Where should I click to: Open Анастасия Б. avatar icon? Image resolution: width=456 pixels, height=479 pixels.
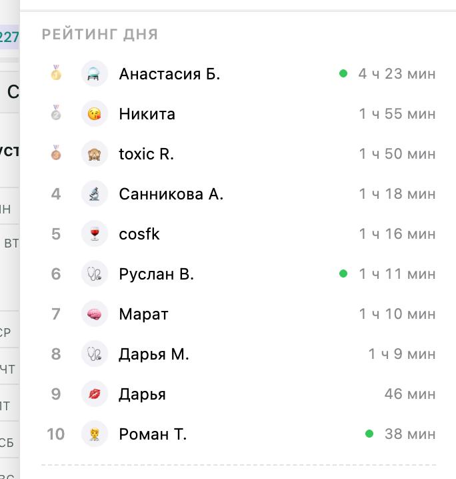pos(94,73)
